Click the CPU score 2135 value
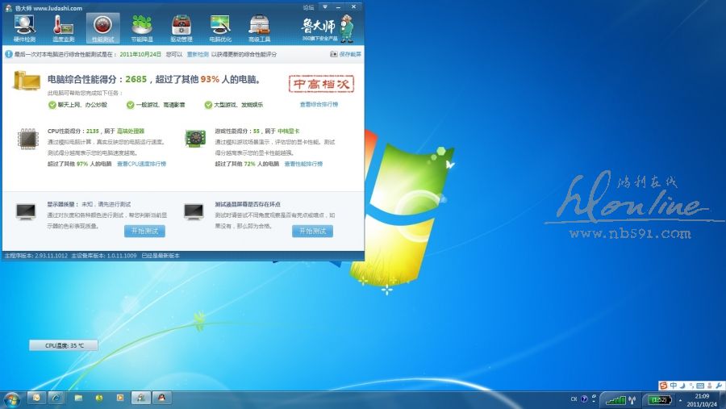726x409 pixels. click(x=93, y=131)
